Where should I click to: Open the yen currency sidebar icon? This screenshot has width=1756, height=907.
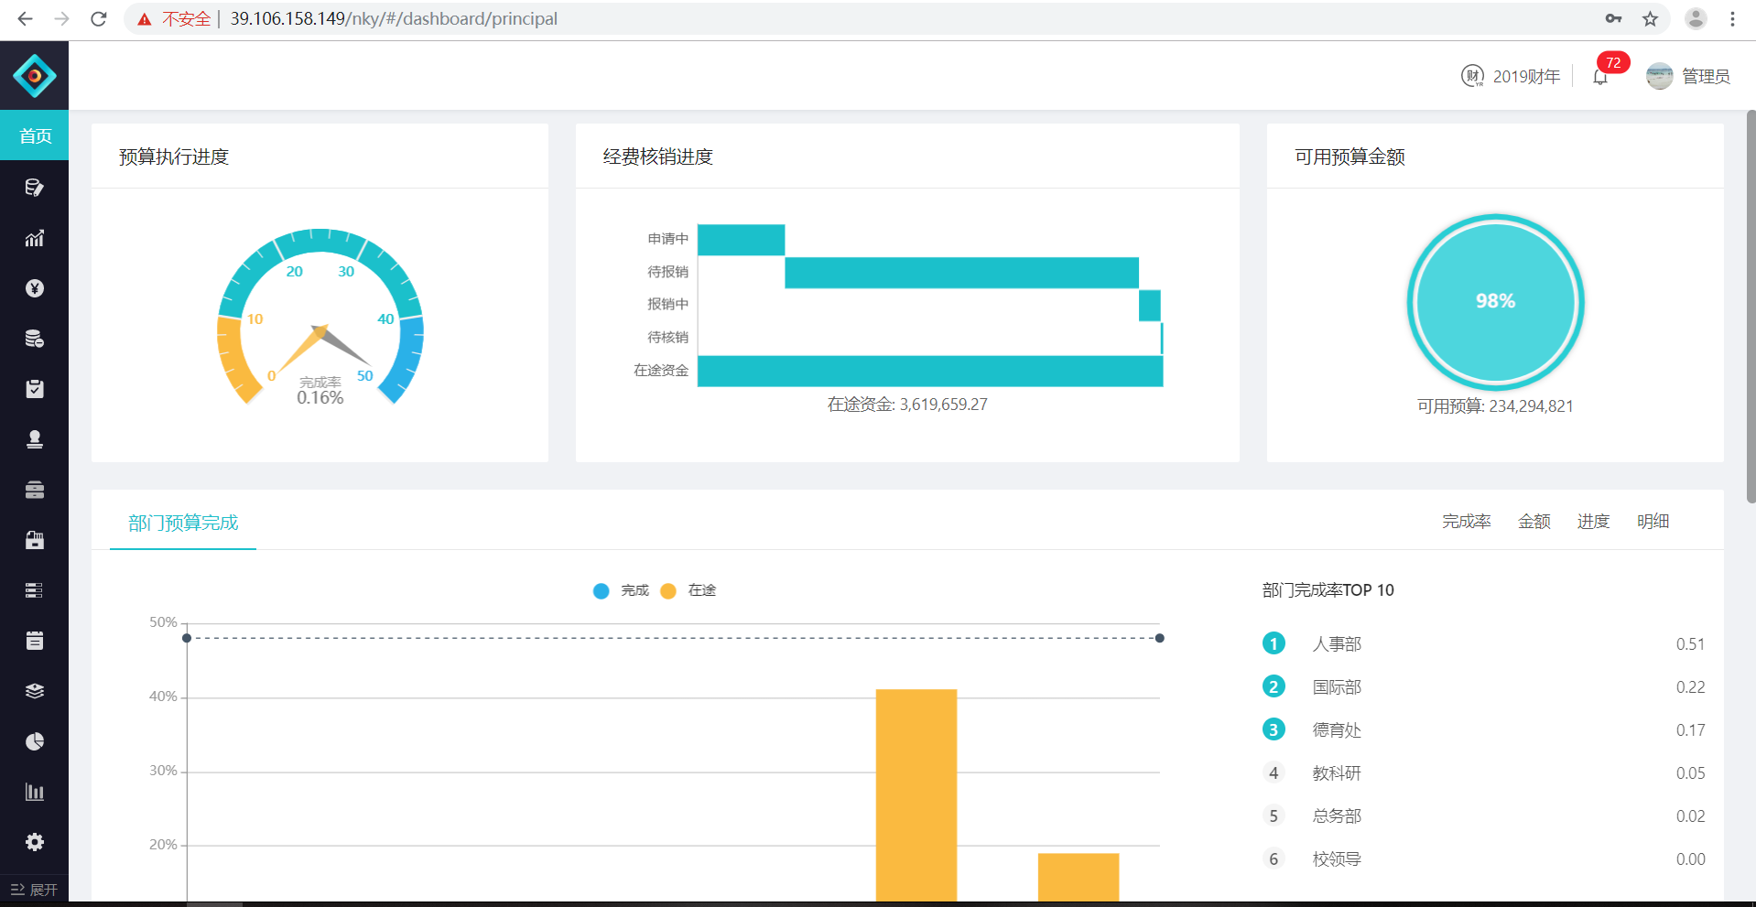point(35,288)
